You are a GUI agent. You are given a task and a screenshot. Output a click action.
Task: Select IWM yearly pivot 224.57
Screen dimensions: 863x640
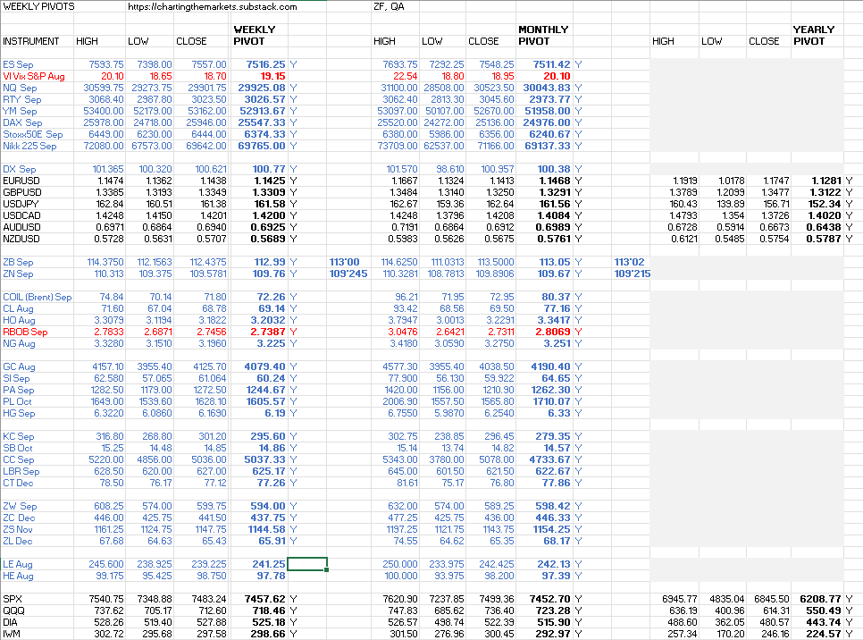click(x=824, y=634)
